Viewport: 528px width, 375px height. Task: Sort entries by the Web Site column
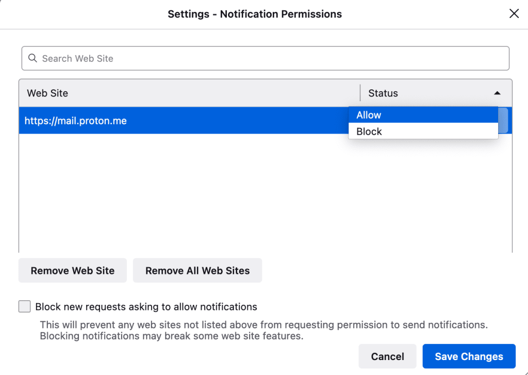(47, 93)
